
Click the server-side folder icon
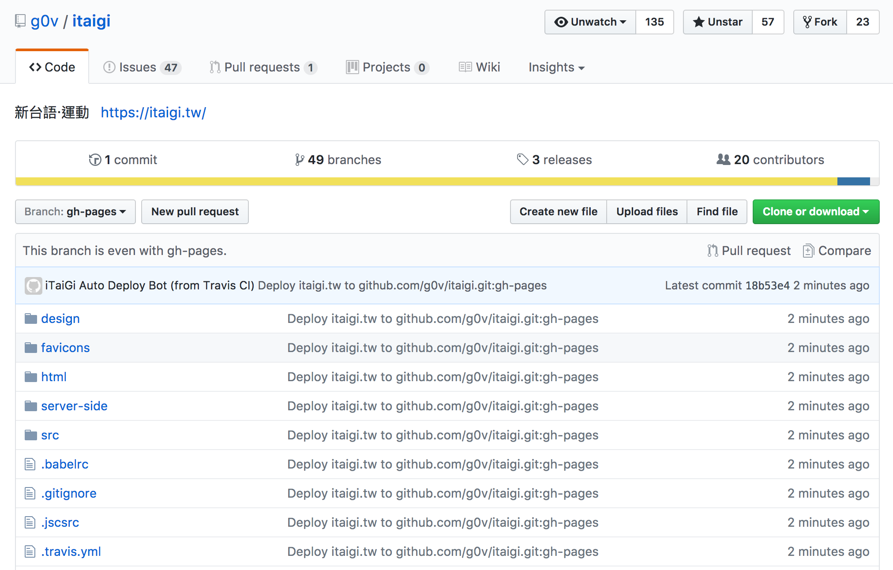31,406
